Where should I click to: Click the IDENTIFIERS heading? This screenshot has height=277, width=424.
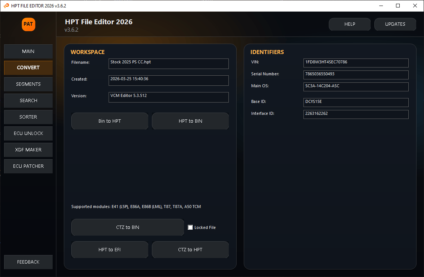tap(267, 52)
